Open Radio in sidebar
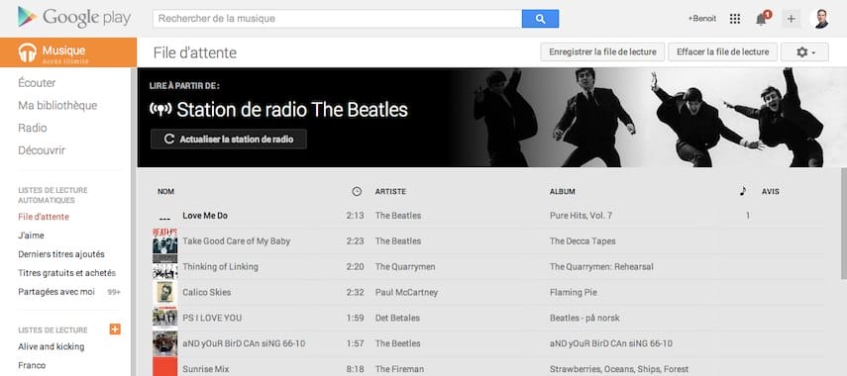The width and height of the screenshot is (847, 376). [33, 128]
